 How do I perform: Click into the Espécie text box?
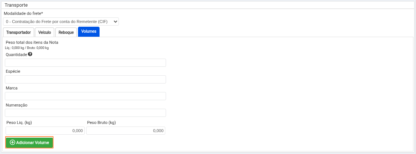click(85, 79)
